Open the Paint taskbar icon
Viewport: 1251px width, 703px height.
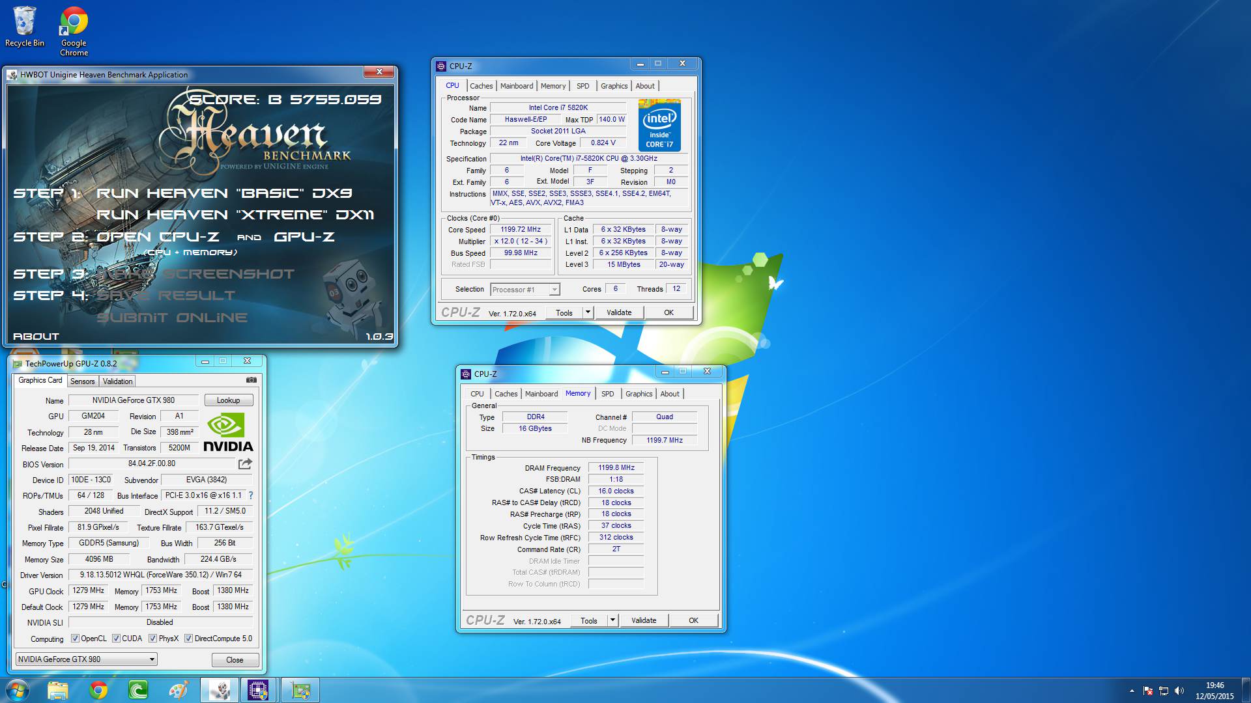[x=179, y=690]
